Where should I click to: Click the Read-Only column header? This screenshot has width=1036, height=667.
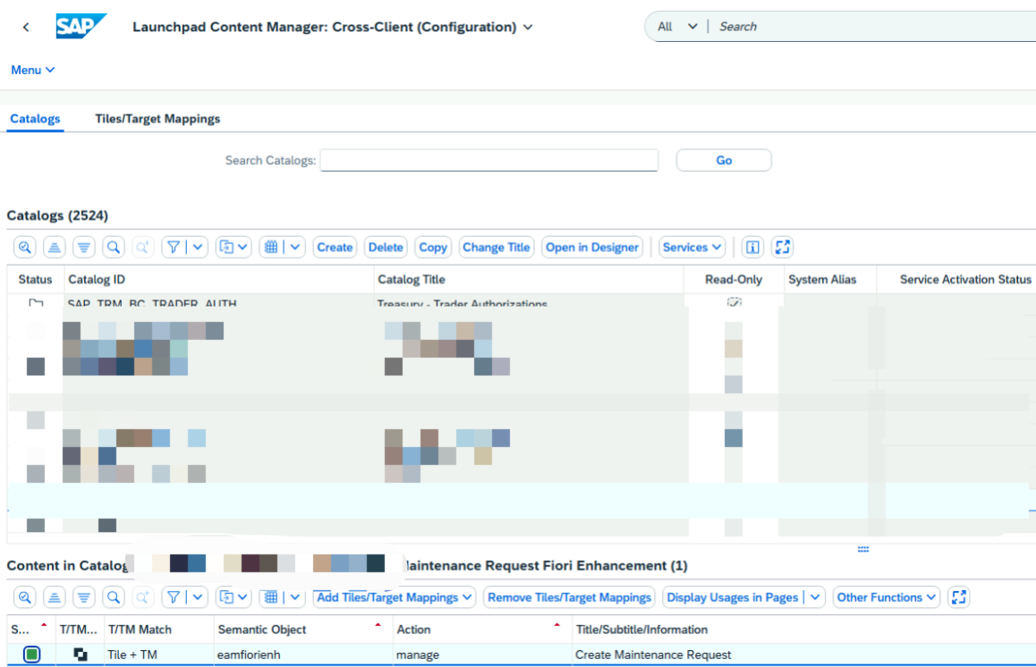click(734, 279)
